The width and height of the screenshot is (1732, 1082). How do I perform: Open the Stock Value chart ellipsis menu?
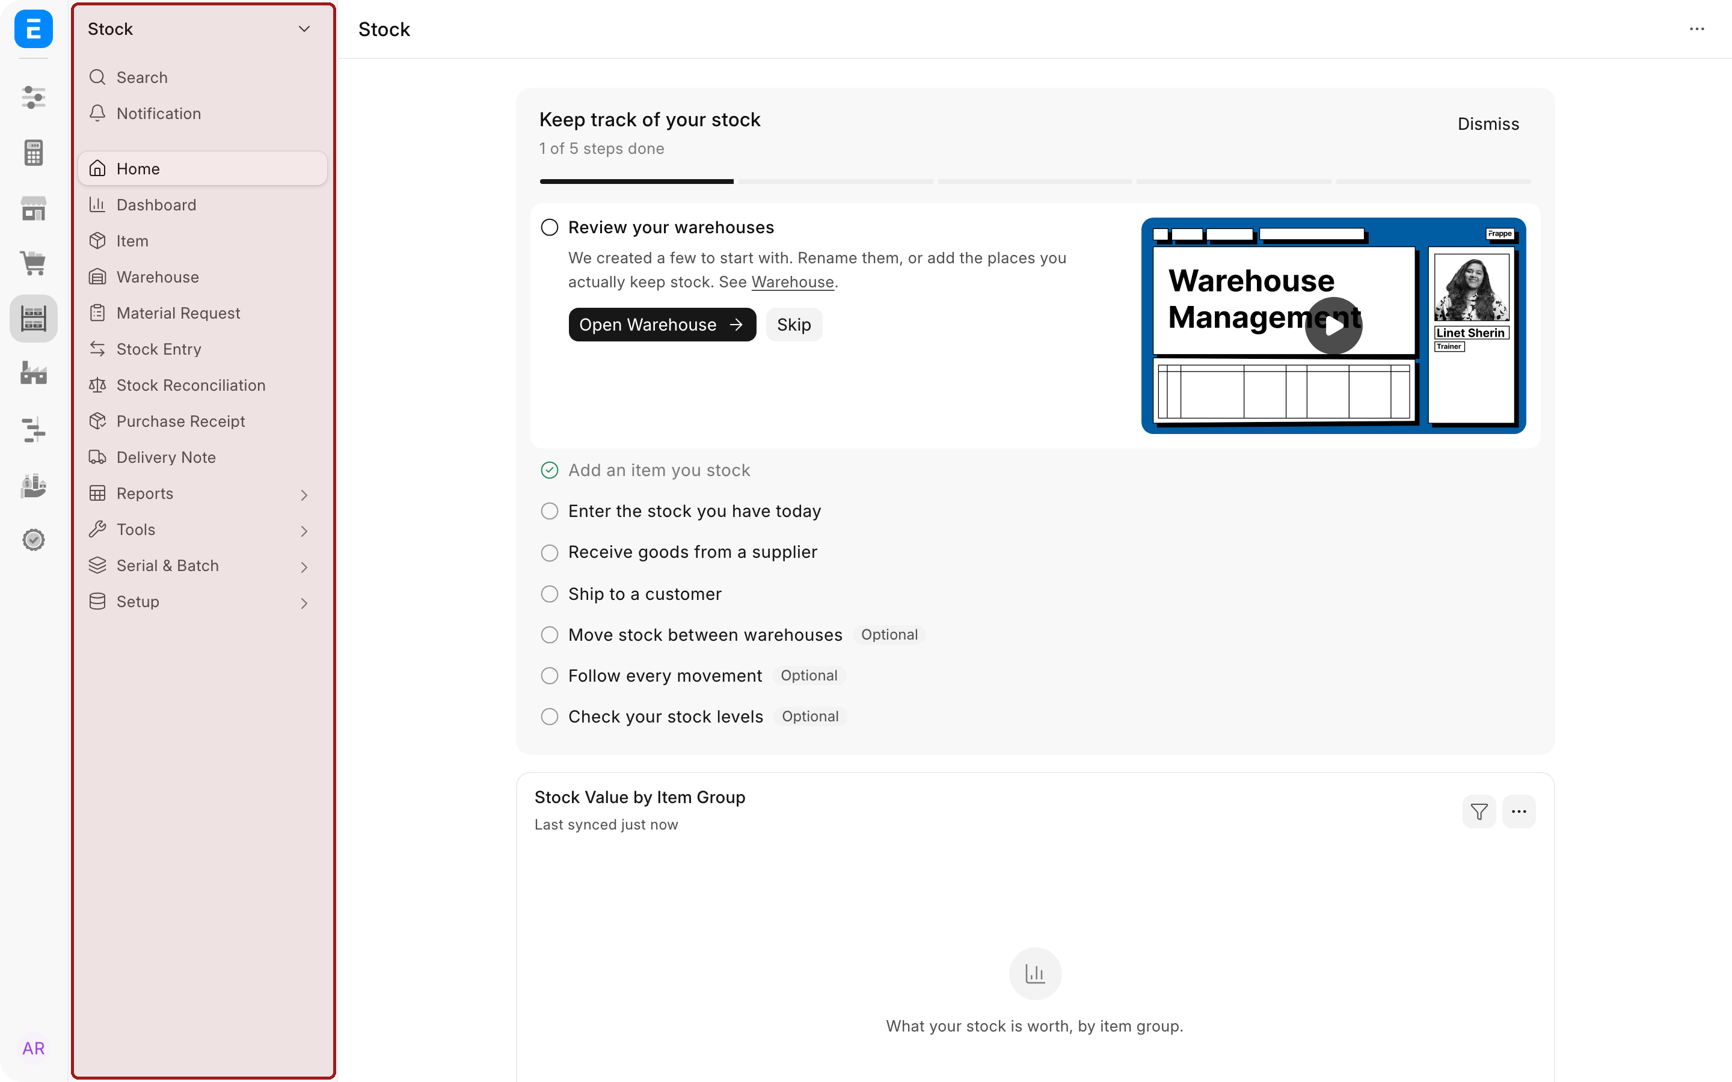click(1519, 811)
